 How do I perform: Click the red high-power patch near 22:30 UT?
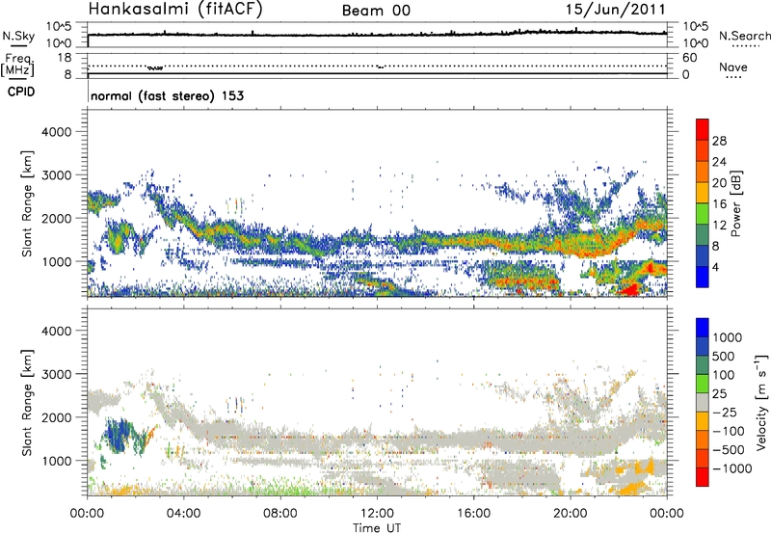(x=631, y=288)
